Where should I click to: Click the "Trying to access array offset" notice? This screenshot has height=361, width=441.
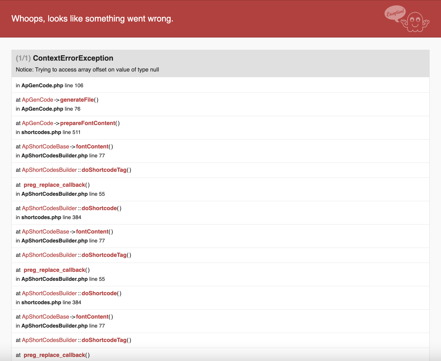87,70
